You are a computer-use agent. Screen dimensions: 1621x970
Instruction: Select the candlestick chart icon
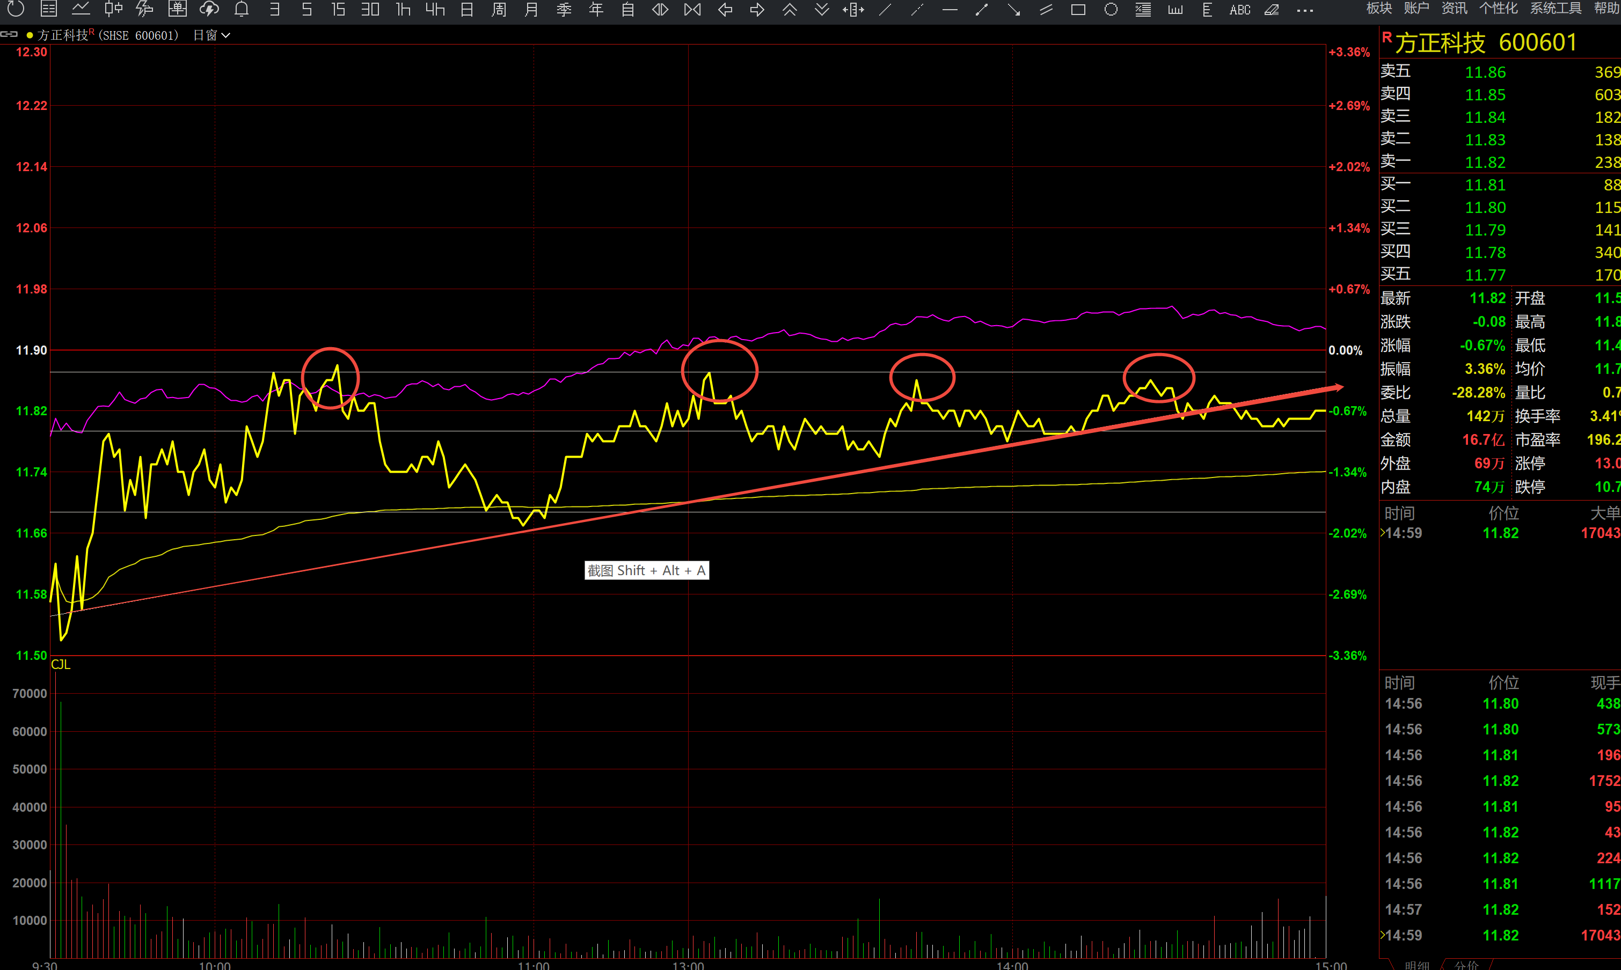[113, 9]
